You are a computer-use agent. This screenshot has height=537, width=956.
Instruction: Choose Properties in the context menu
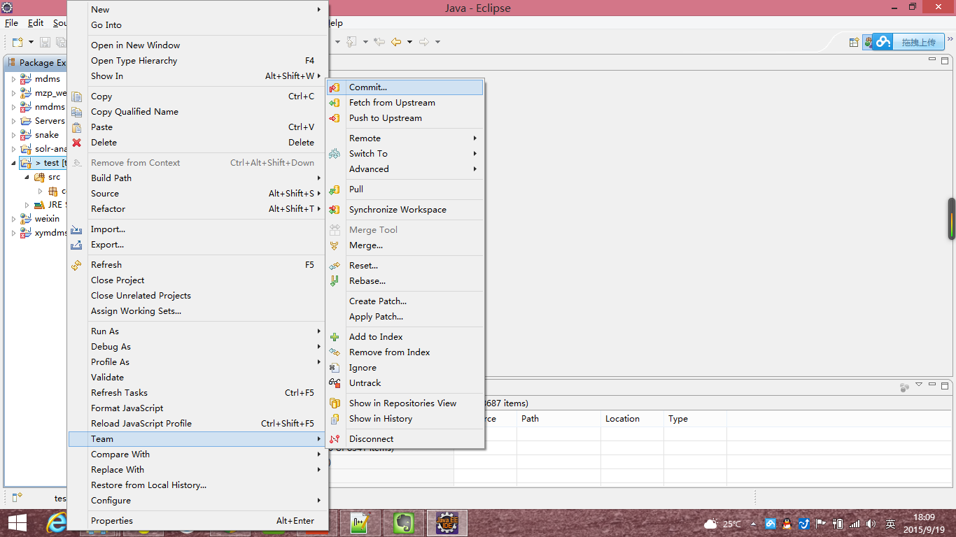coord(112,521)
